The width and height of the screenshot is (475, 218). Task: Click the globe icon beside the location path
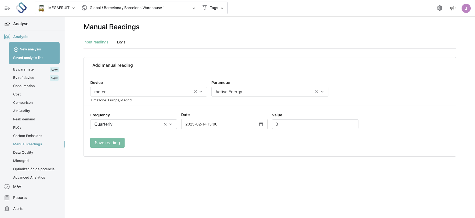coord(84,8)
